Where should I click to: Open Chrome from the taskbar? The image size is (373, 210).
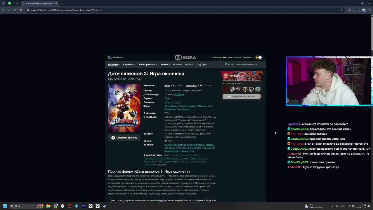tap(55, 206)
